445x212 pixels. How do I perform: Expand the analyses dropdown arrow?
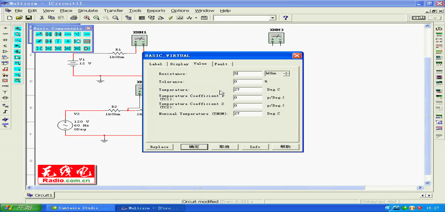[196, 17]
